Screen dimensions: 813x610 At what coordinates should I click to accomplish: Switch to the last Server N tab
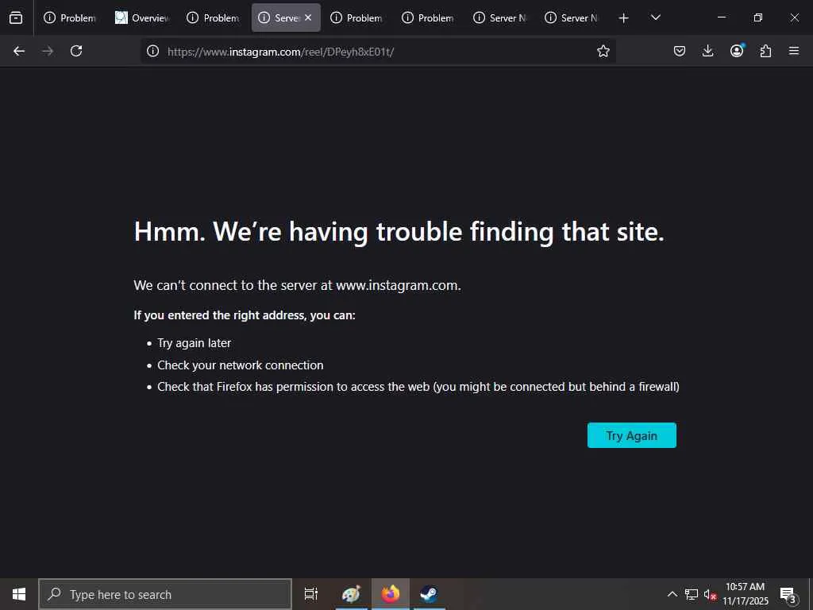click(572, 17)
